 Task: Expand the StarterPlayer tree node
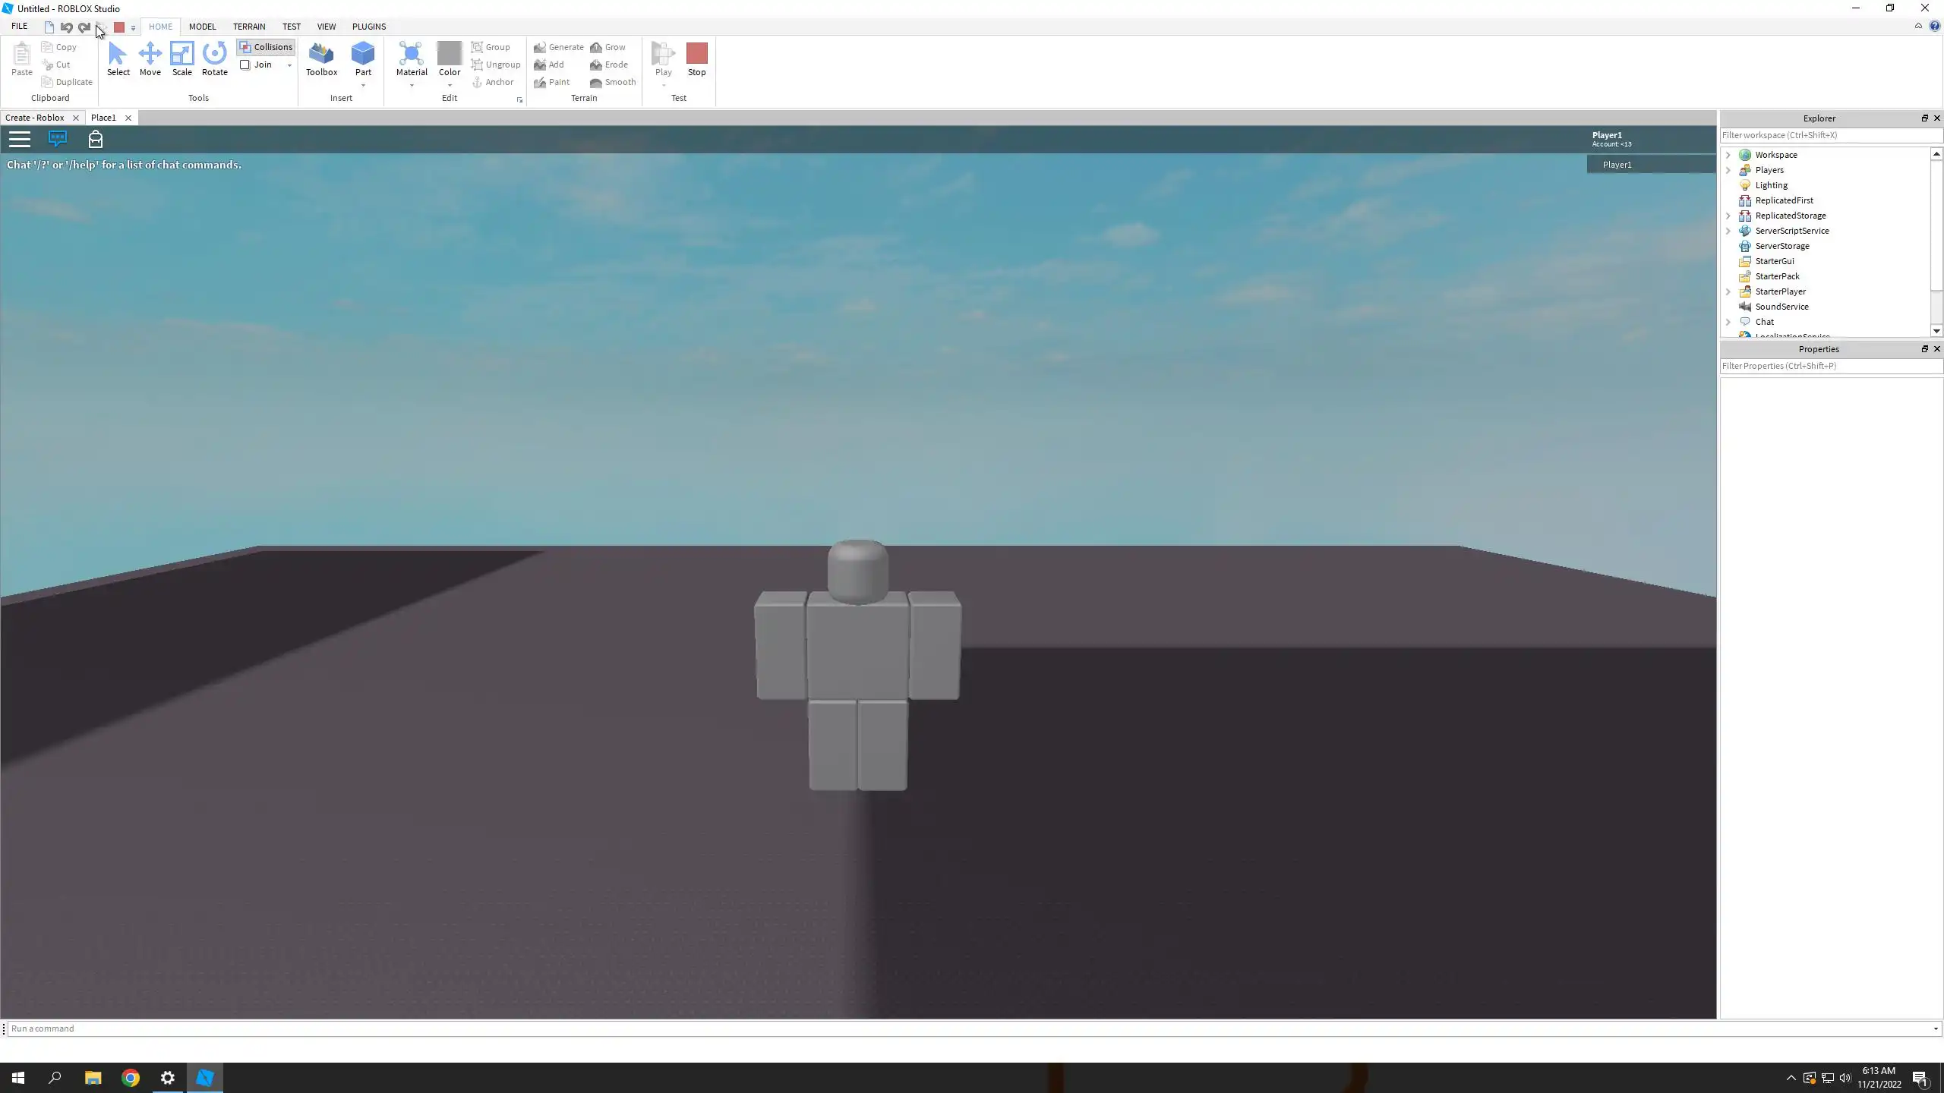coord(1729,291)
